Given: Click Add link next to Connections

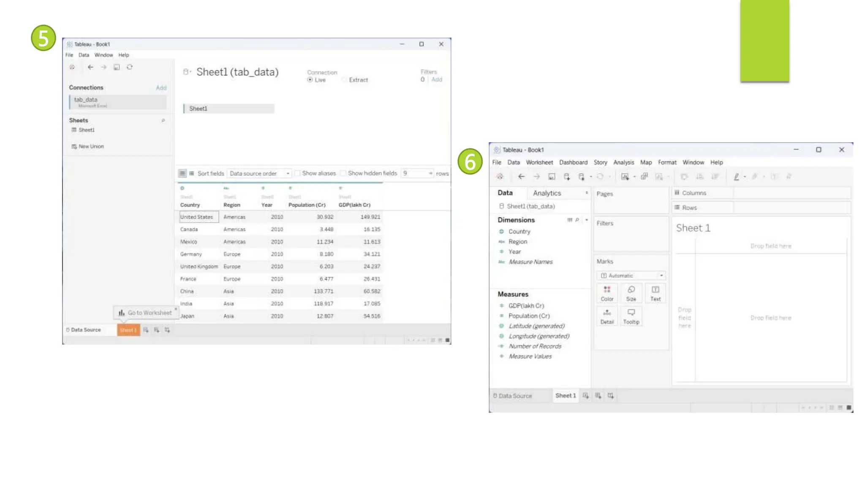Looking at the screenshot, I should [161, 88].
